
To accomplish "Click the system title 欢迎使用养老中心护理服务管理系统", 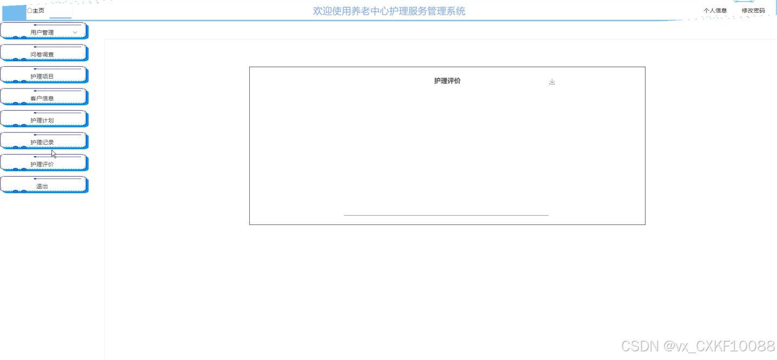I will point(389,11).
